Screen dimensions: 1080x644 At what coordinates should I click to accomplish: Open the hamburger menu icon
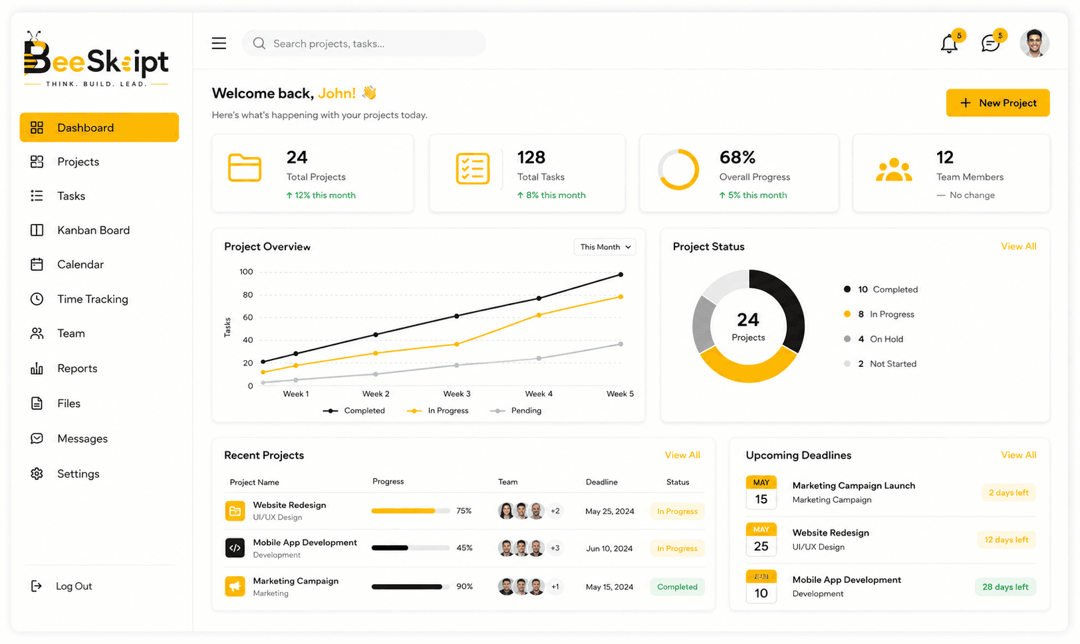click(219, 43)
